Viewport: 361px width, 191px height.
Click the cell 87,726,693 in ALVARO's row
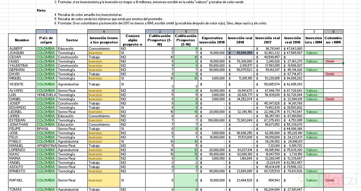(293, 91)
